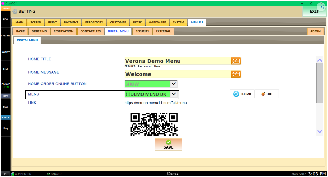Click the settings gear icon in header

(15, 12)
